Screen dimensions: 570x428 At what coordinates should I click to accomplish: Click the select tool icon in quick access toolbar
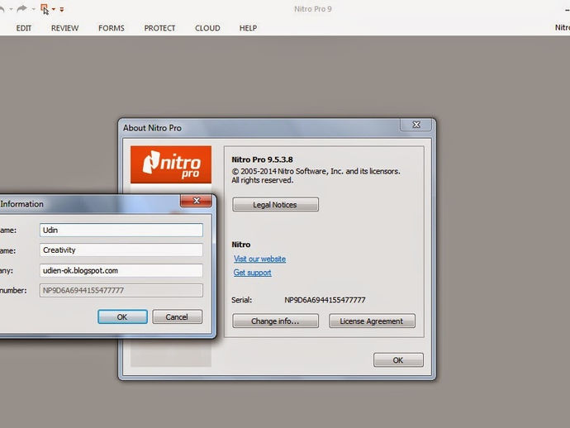point(45,9)
